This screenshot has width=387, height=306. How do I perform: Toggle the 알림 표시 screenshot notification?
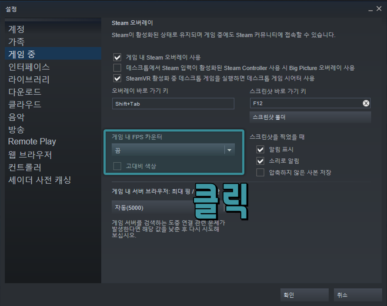pyautogui.click(x=260, y=150)
